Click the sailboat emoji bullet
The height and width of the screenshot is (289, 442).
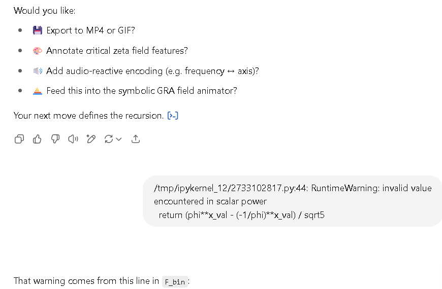38,91
